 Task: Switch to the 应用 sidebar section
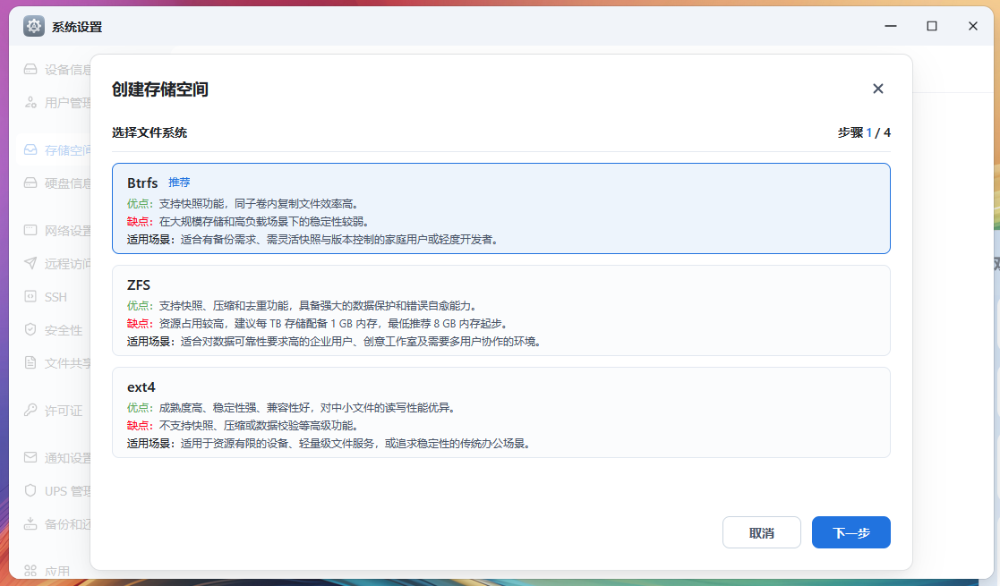pos(32,570)
